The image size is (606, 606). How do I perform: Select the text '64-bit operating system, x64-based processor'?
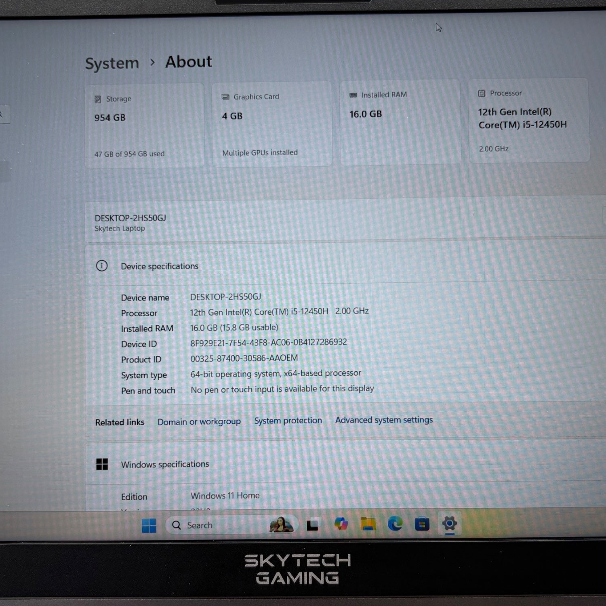click(276, 374)
